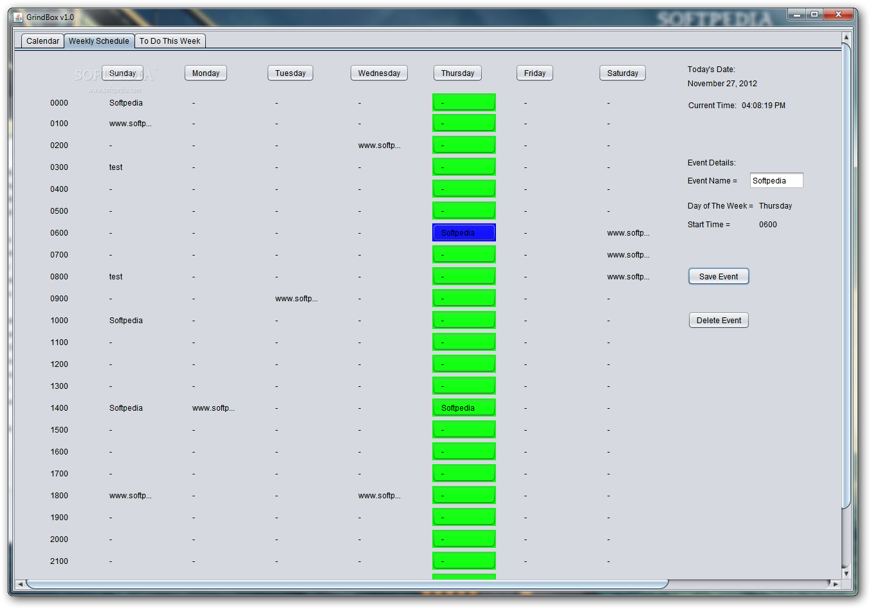Click Sunday 1000 Softpedia event
Viewport: 871px width, 609px height.
click(126, 321)
